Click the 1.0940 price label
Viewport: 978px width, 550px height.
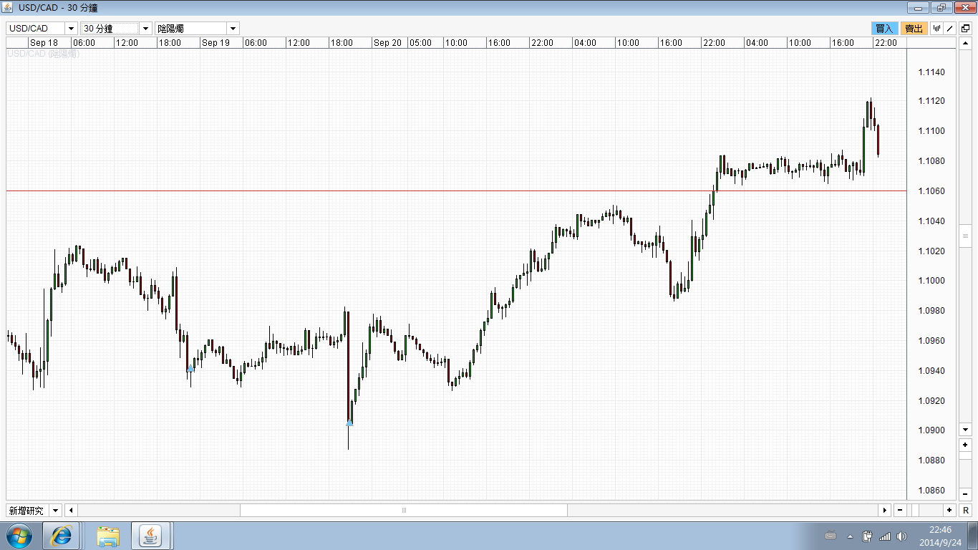931,371
